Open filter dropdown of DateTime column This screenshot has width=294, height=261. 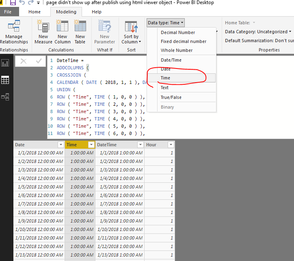coord(140,145)
